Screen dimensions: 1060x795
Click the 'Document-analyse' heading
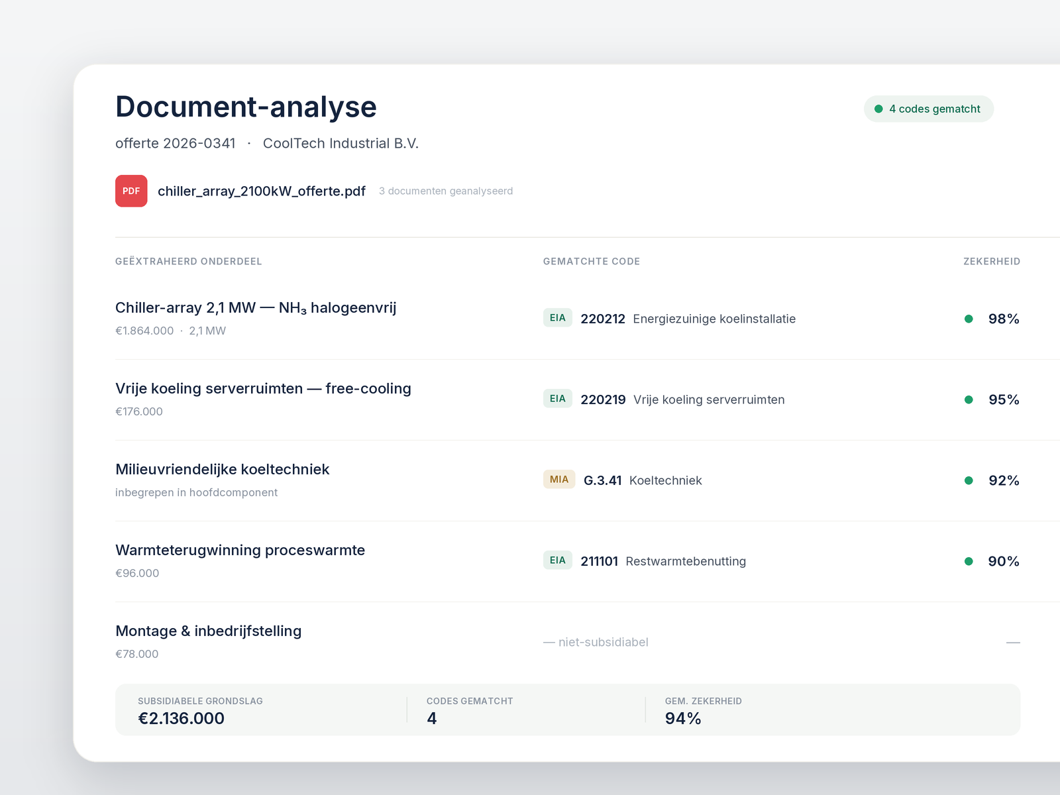click(x=246, y=107)
